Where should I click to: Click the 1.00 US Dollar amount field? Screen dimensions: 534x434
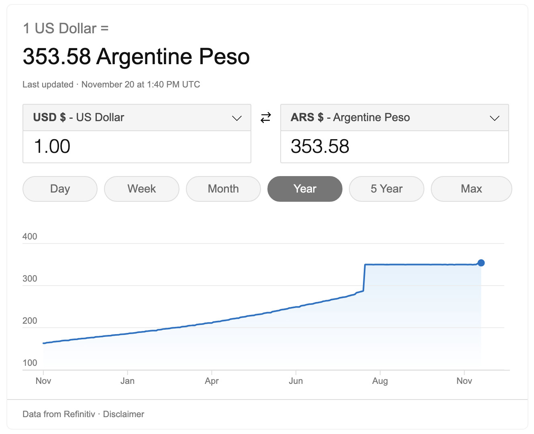[x=137, y=147]
